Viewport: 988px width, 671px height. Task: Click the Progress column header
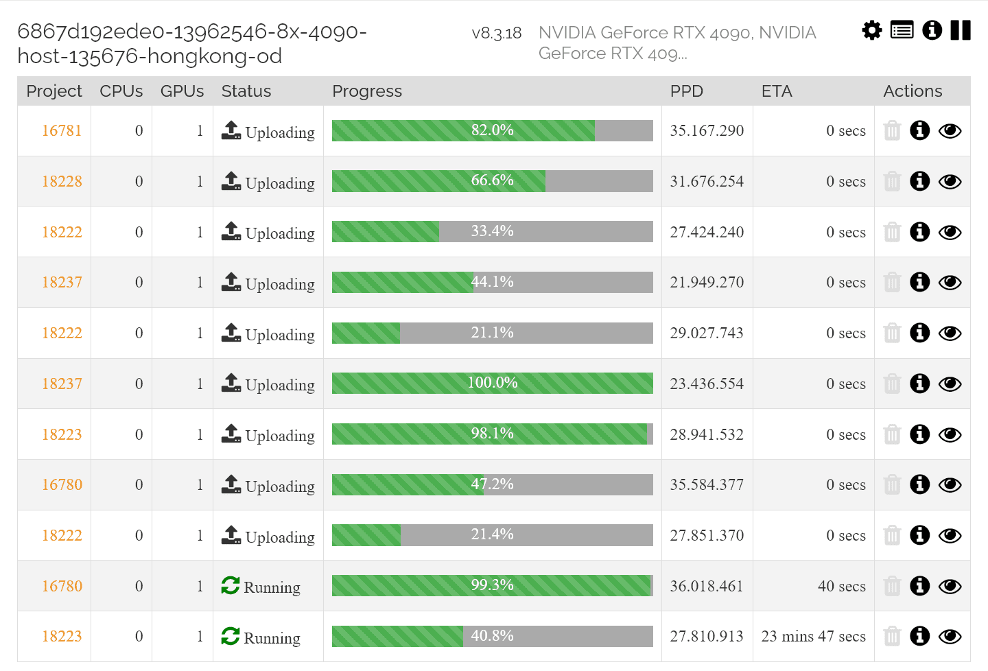[367, 91]
